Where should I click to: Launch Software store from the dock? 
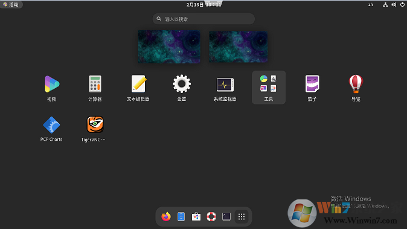point(196,216)
